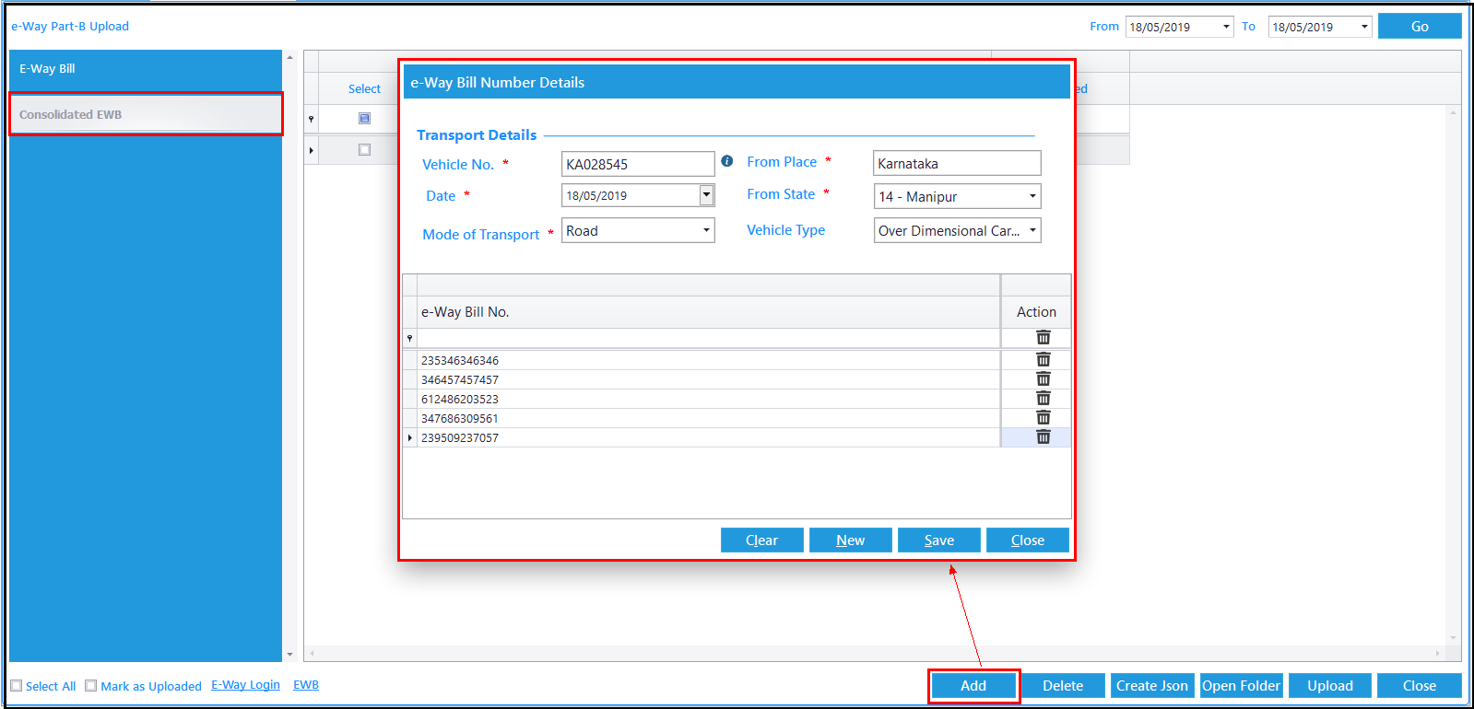
Task: Click the info icon beside Vehicle No.
Action: tap(727, 161)
